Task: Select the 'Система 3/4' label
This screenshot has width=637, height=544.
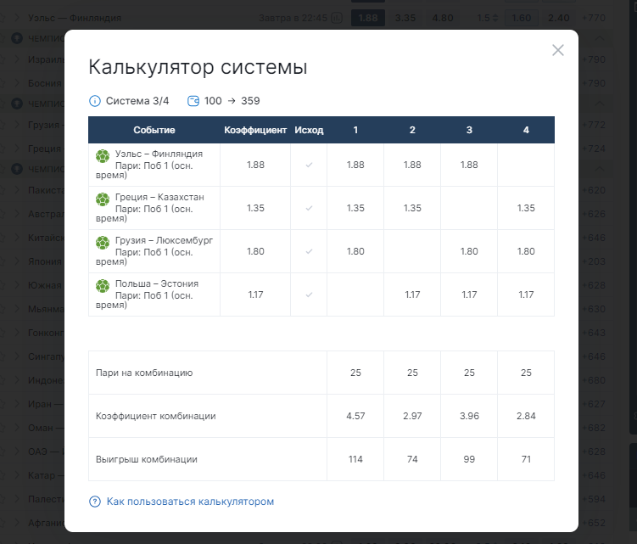Action: pos(137,101)
